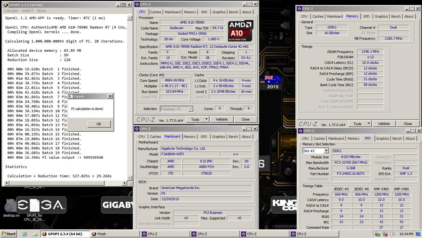Click the 10:34 PM system clock
422x238 pixels.
click(x=406, y=234)
